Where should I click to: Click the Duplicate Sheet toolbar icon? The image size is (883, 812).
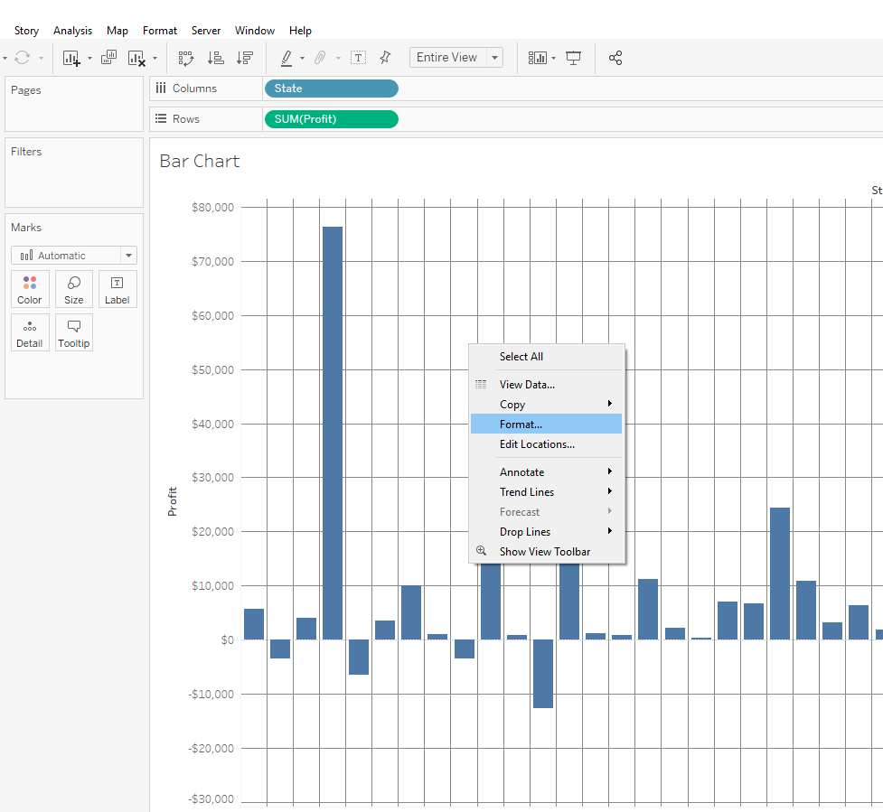coord(108,58)
